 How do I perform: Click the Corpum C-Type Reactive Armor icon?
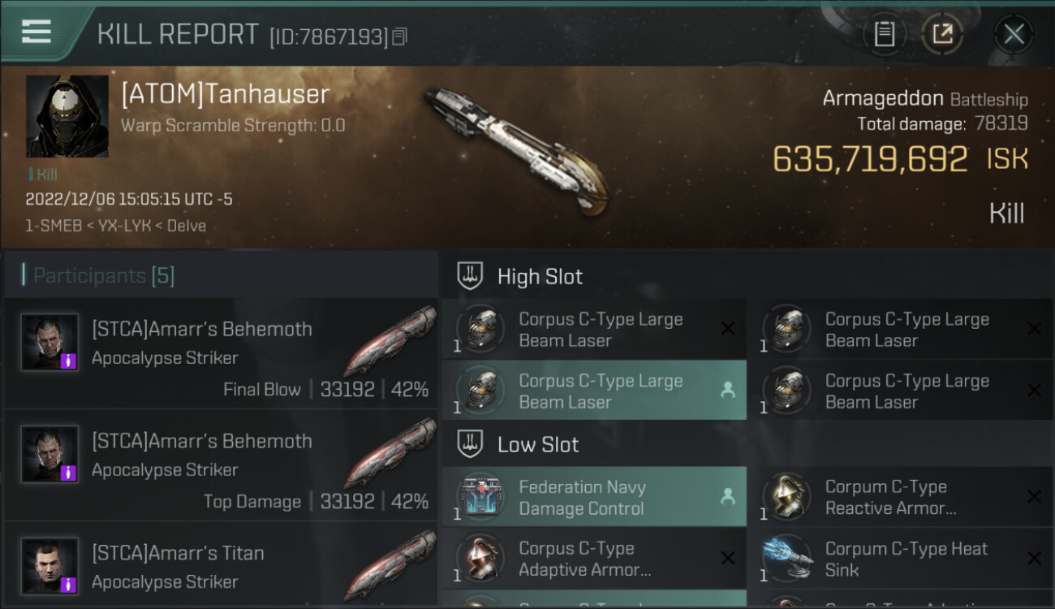click(x=787, y=498)
